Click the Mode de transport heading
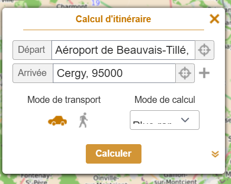231x184 pixels. [x=64, y=100]
